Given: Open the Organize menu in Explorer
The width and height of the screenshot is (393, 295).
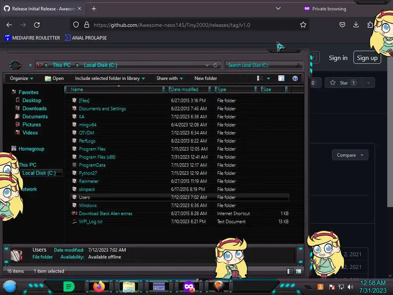Looking at the screenshot, I should click(21, 78).
